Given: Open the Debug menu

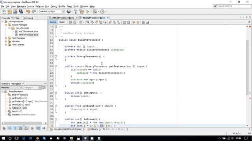Looking at the screenshot, I should (x=54, y=6).
